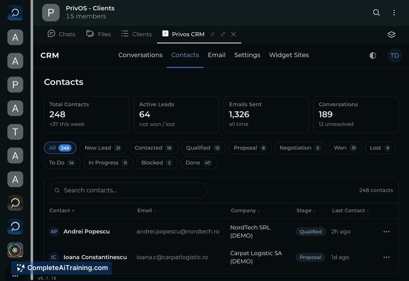
Task: Open more actions for Ioana Constantinescu
Action: pos(387,257)
